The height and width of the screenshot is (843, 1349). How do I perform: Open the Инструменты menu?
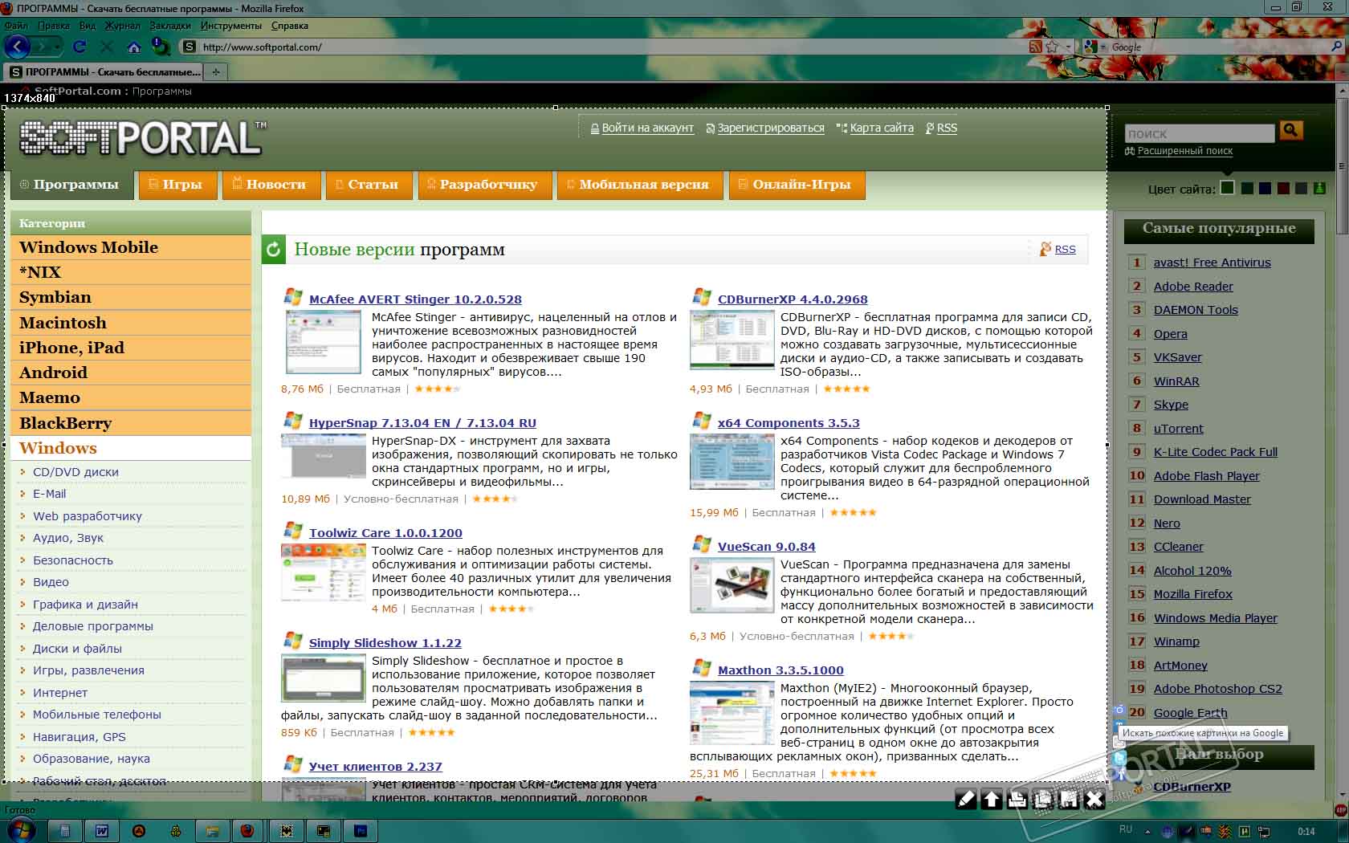click(231, 26)
